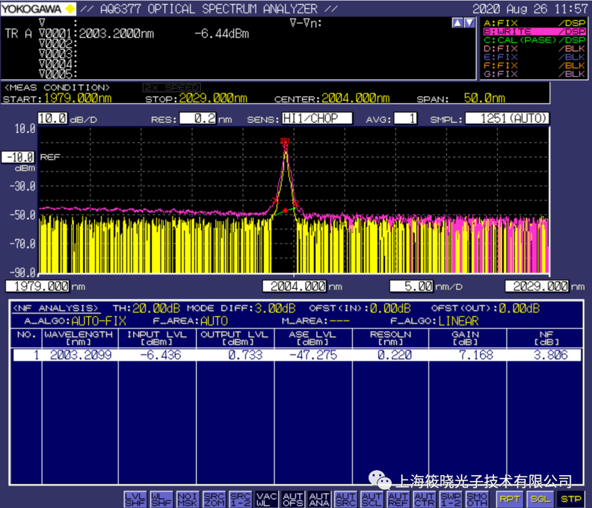Click the SMO OTH smoothing icon
This screenshot has height=508, width=592.
(477, 499)
